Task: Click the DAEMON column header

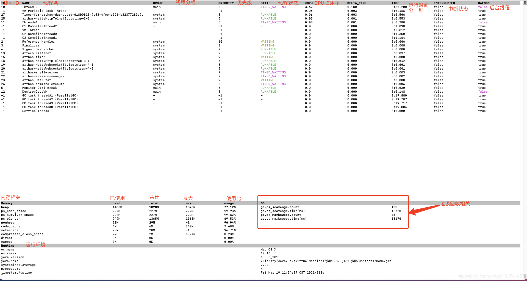Action: pos(484,3)
